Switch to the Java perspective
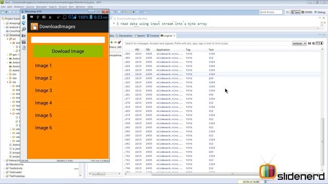The height and width of the screenshot is (184, 328). pyautogui.click(x=296, y=12)
